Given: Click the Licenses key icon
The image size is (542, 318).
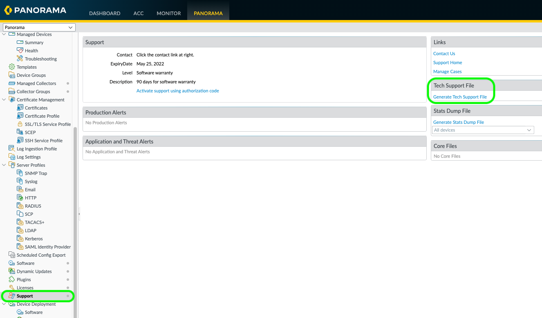Looking at the screenshot, I should (12, 288).
